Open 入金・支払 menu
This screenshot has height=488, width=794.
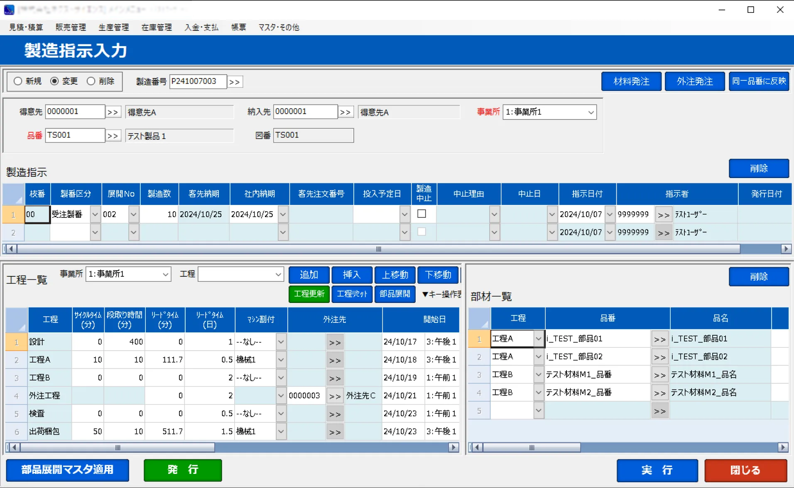201,27
